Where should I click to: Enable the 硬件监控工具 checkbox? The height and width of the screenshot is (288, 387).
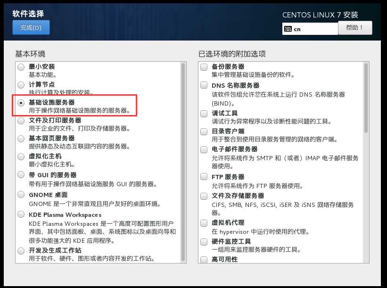[x=204, y=242]
